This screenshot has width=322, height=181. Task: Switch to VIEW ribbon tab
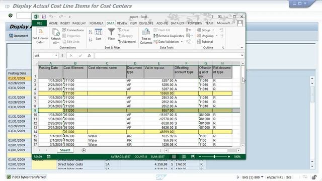click(133, 23)
